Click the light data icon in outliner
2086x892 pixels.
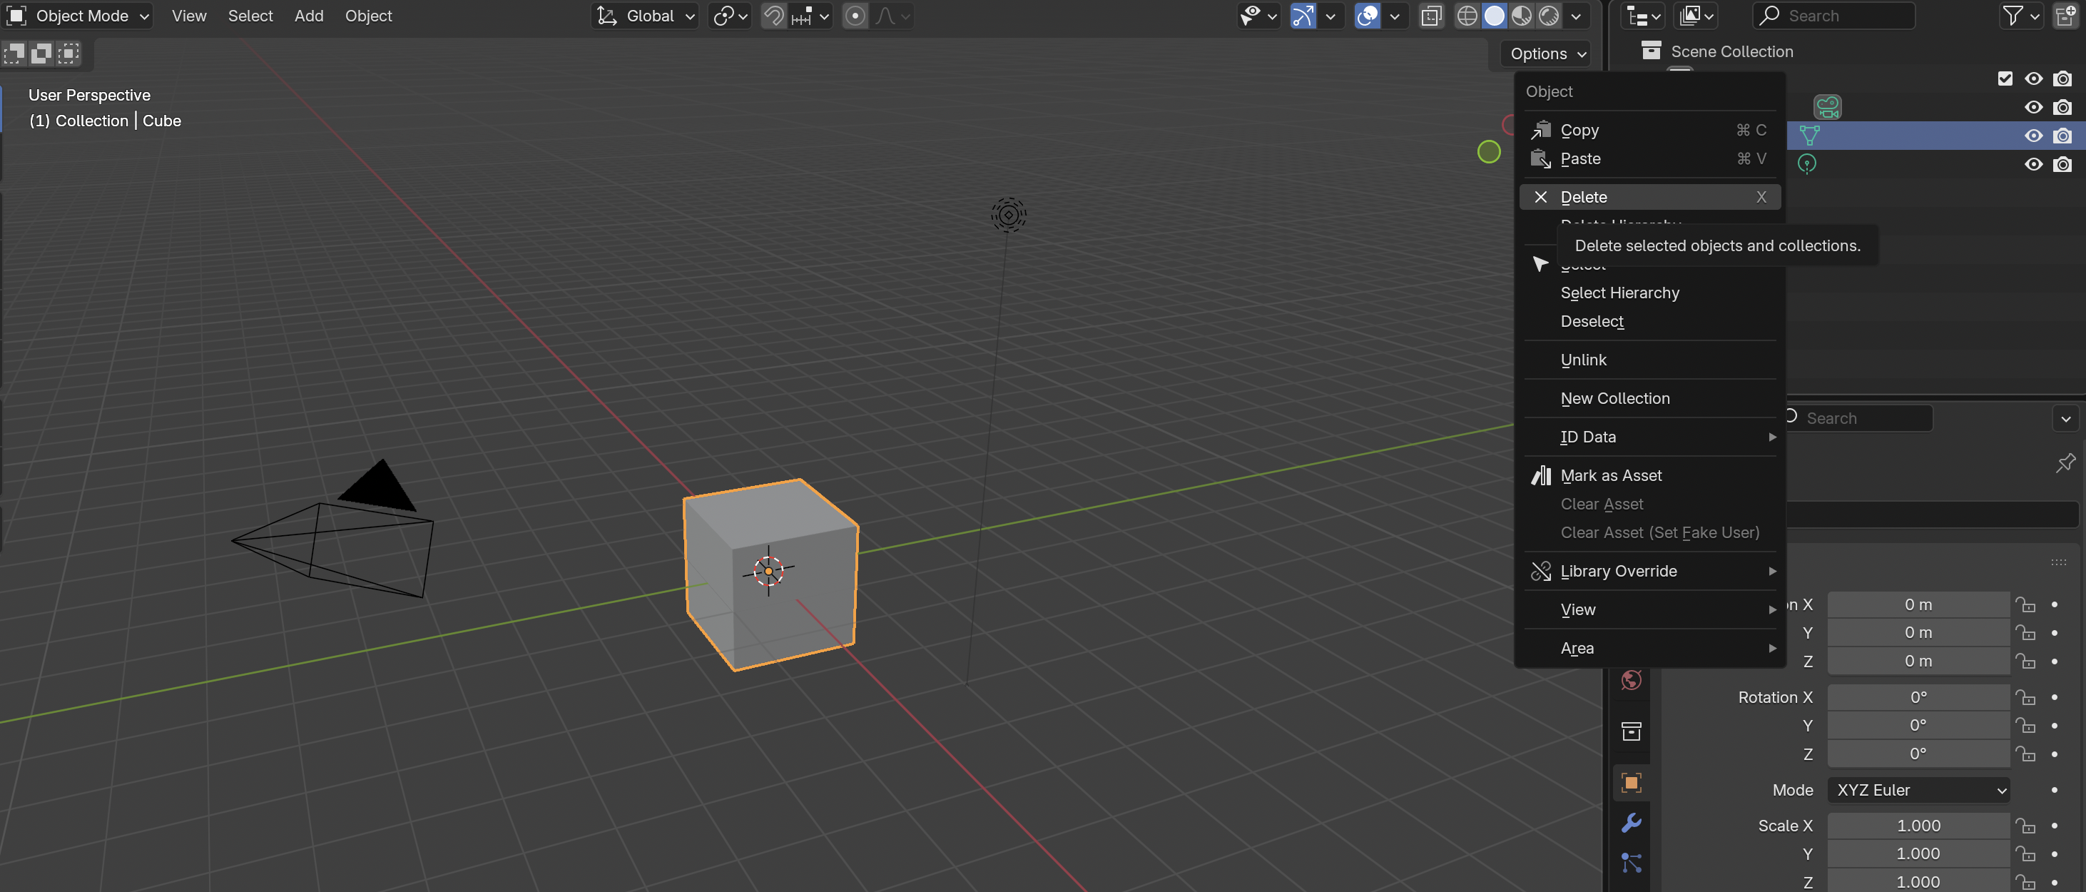[x=1806, y=163]
